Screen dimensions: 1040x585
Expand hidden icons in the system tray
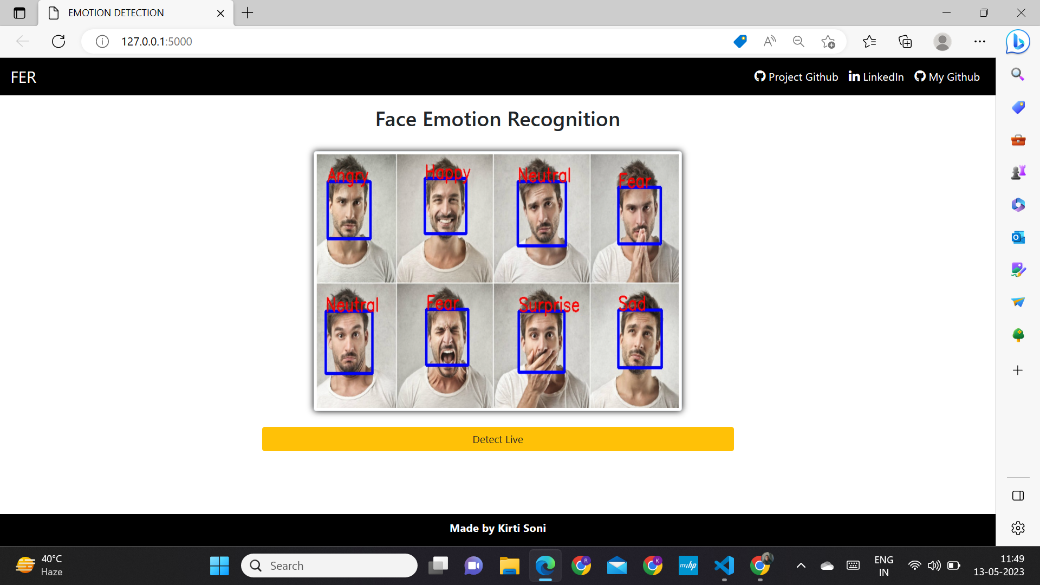click(x=801, y=565)
